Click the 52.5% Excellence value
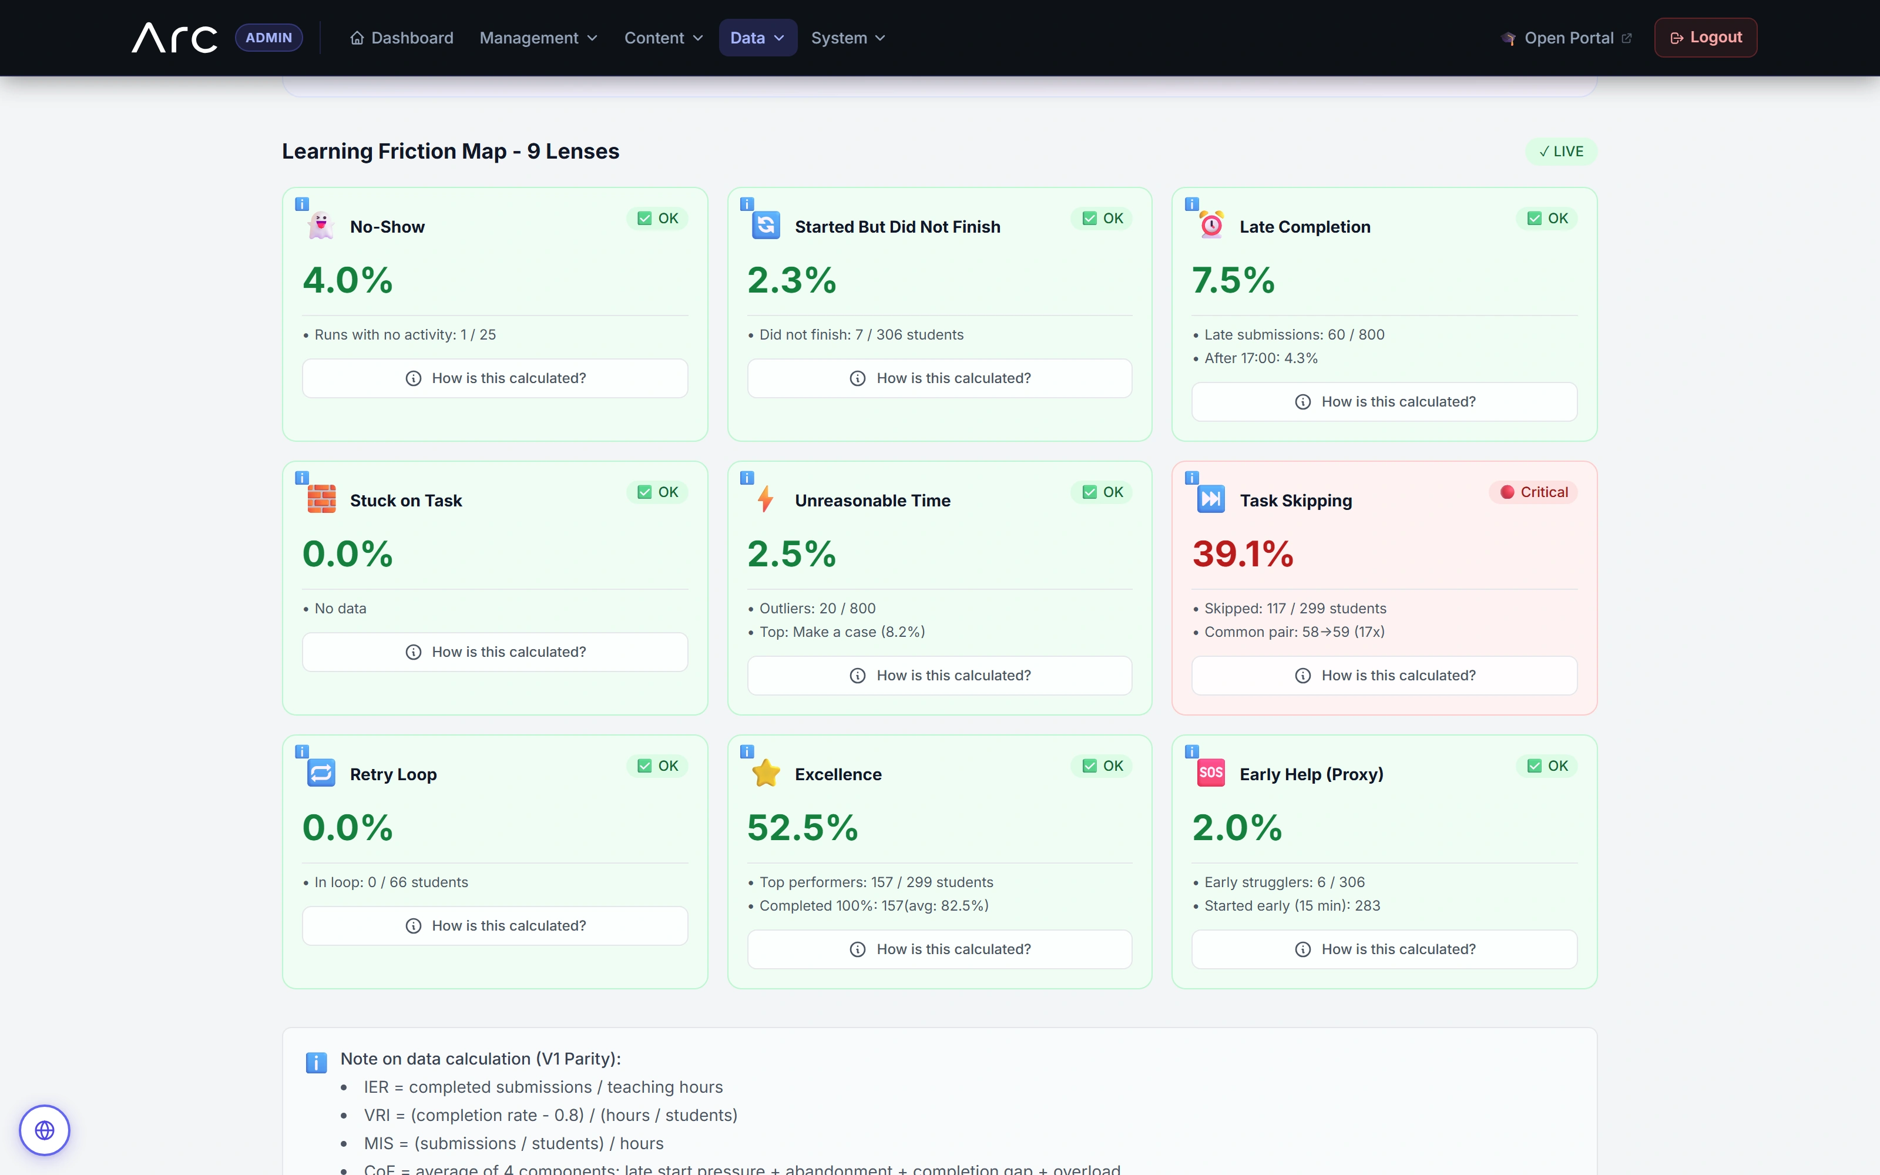 (803, 827)
